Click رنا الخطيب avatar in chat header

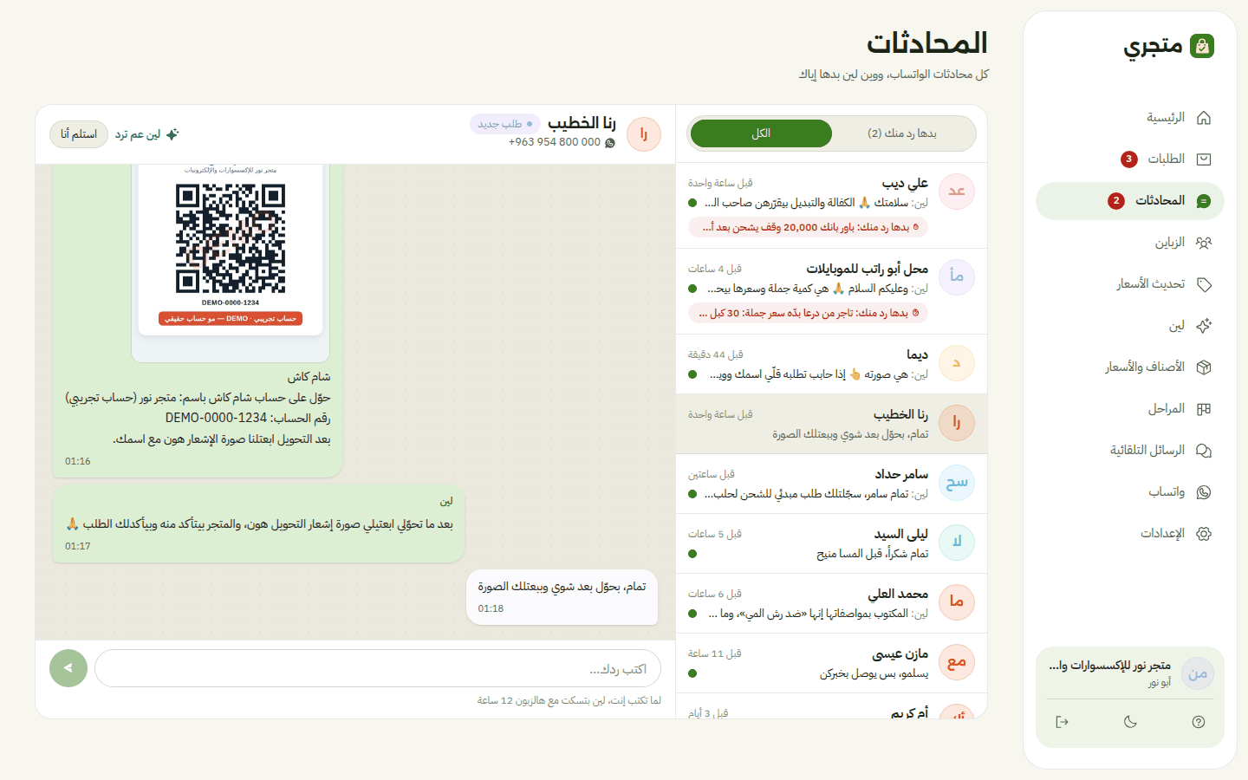644,134
